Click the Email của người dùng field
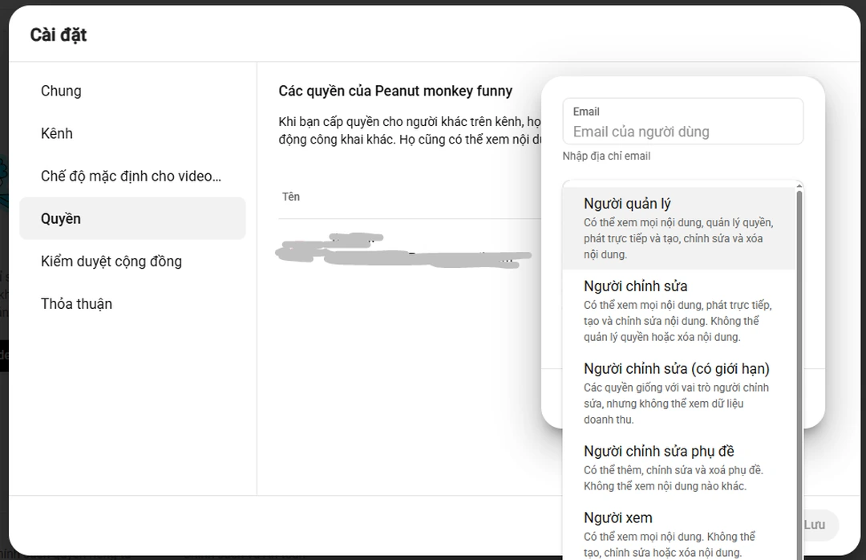The image size is (866, 560). coord(682,122)
